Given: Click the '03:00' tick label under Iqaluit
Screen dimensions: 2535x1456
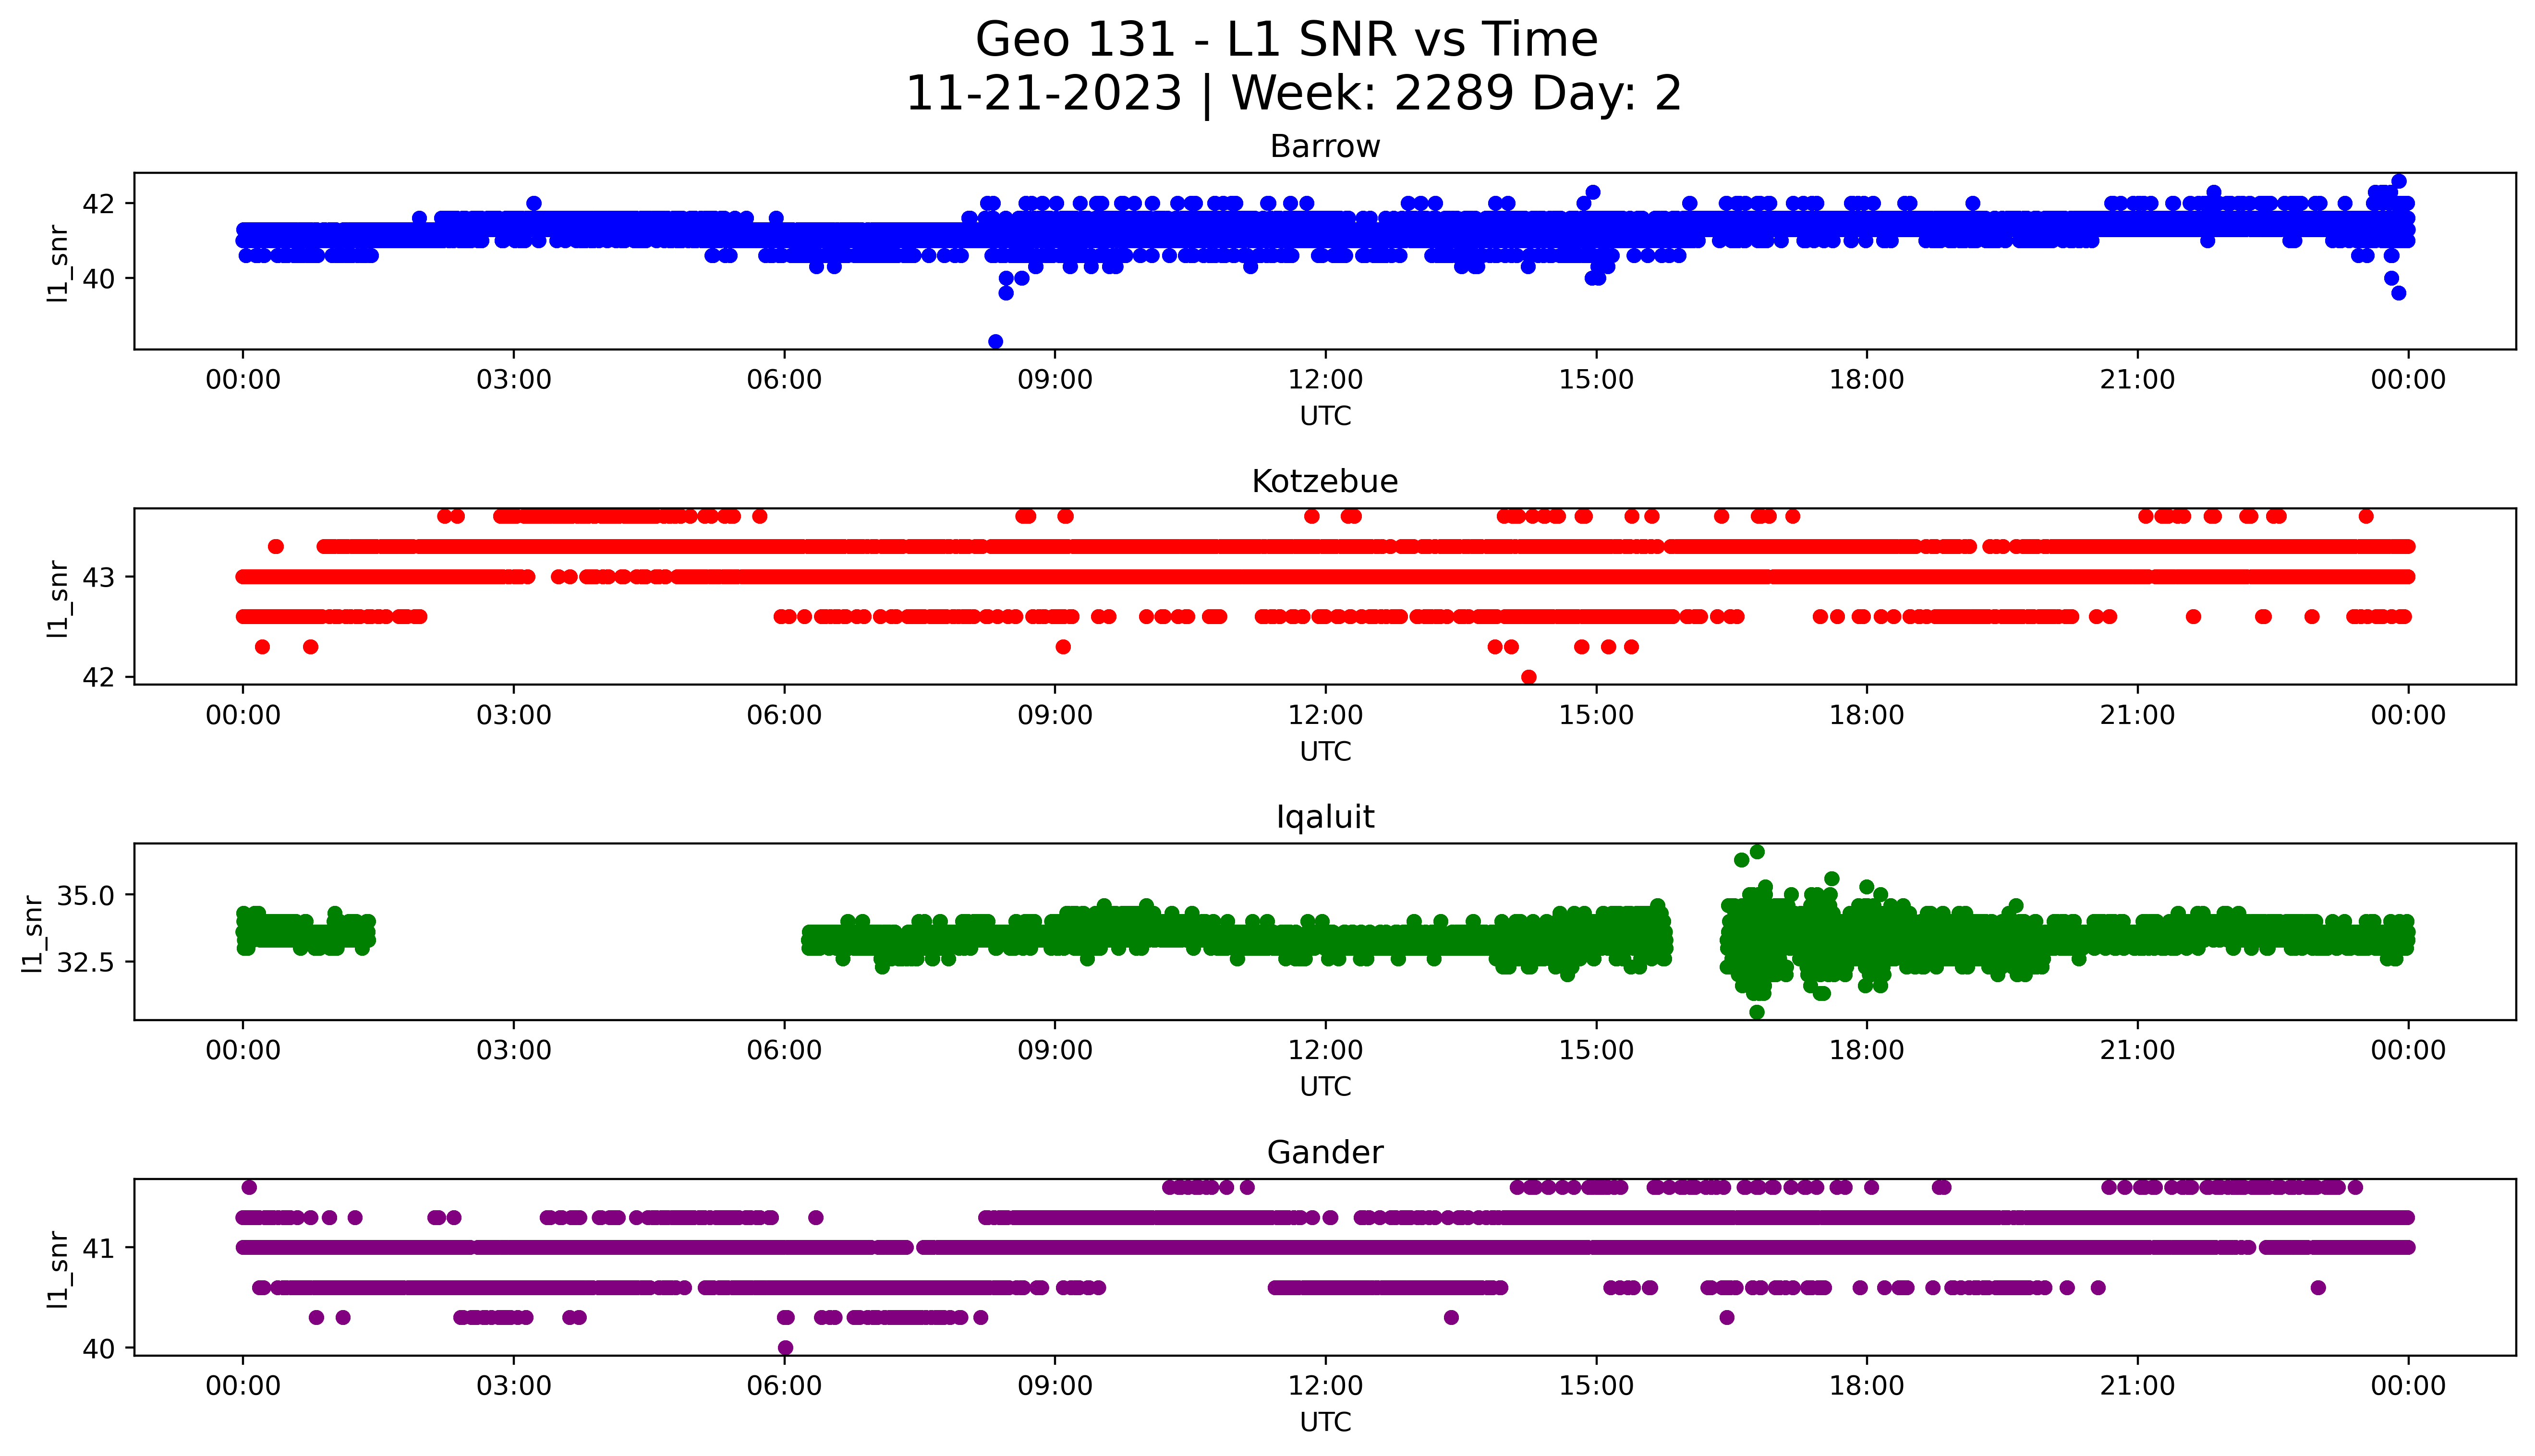Looking at the screenshot, I should pos(514,1050).
